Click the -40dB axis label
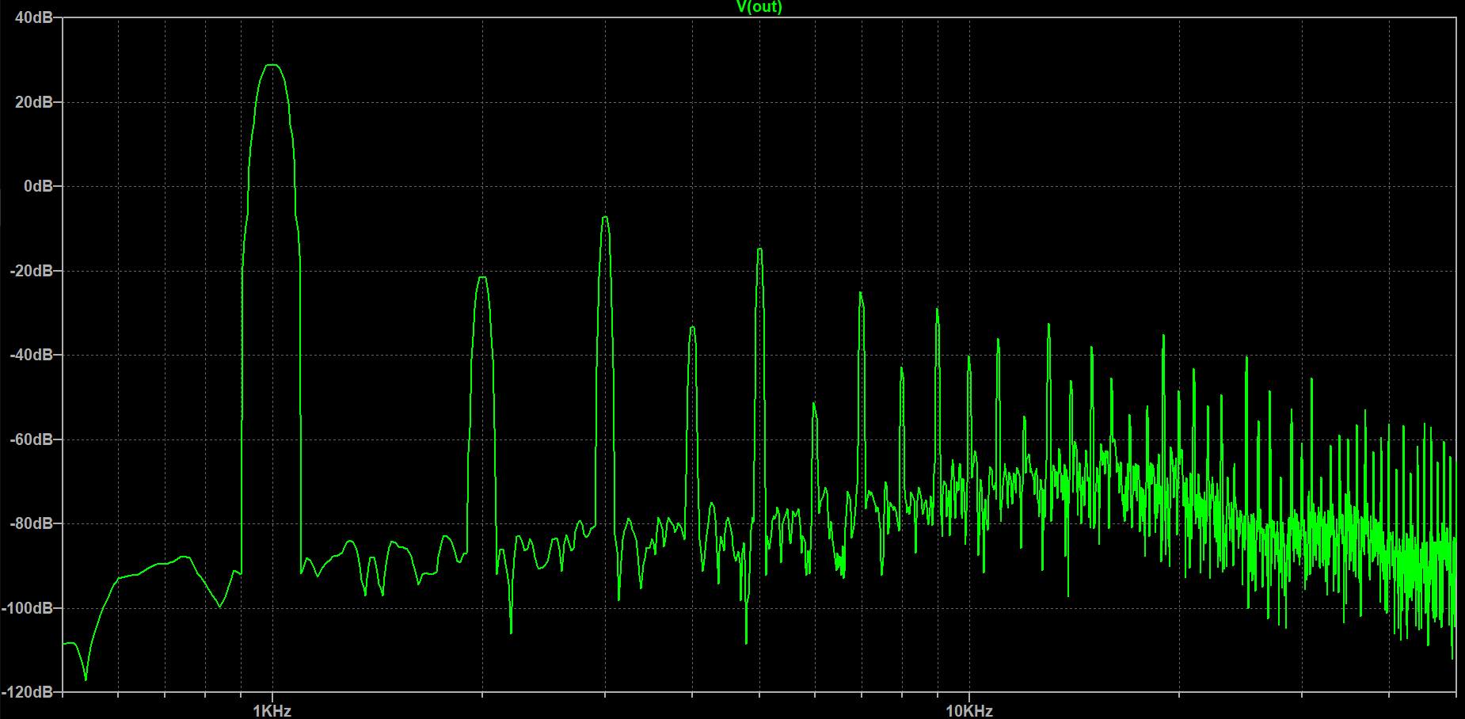1465x719 pixels. coord(32,355)
